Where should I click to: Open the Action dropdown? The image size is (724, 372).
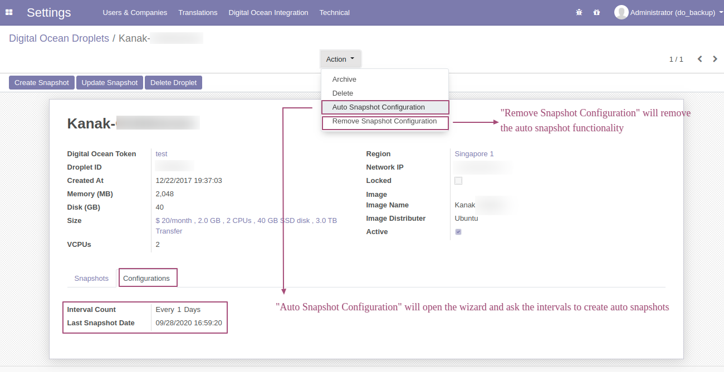(340, 59)
